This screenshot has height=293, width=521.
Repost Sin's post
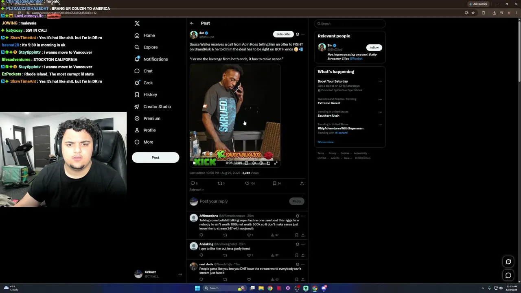[221, 184]
